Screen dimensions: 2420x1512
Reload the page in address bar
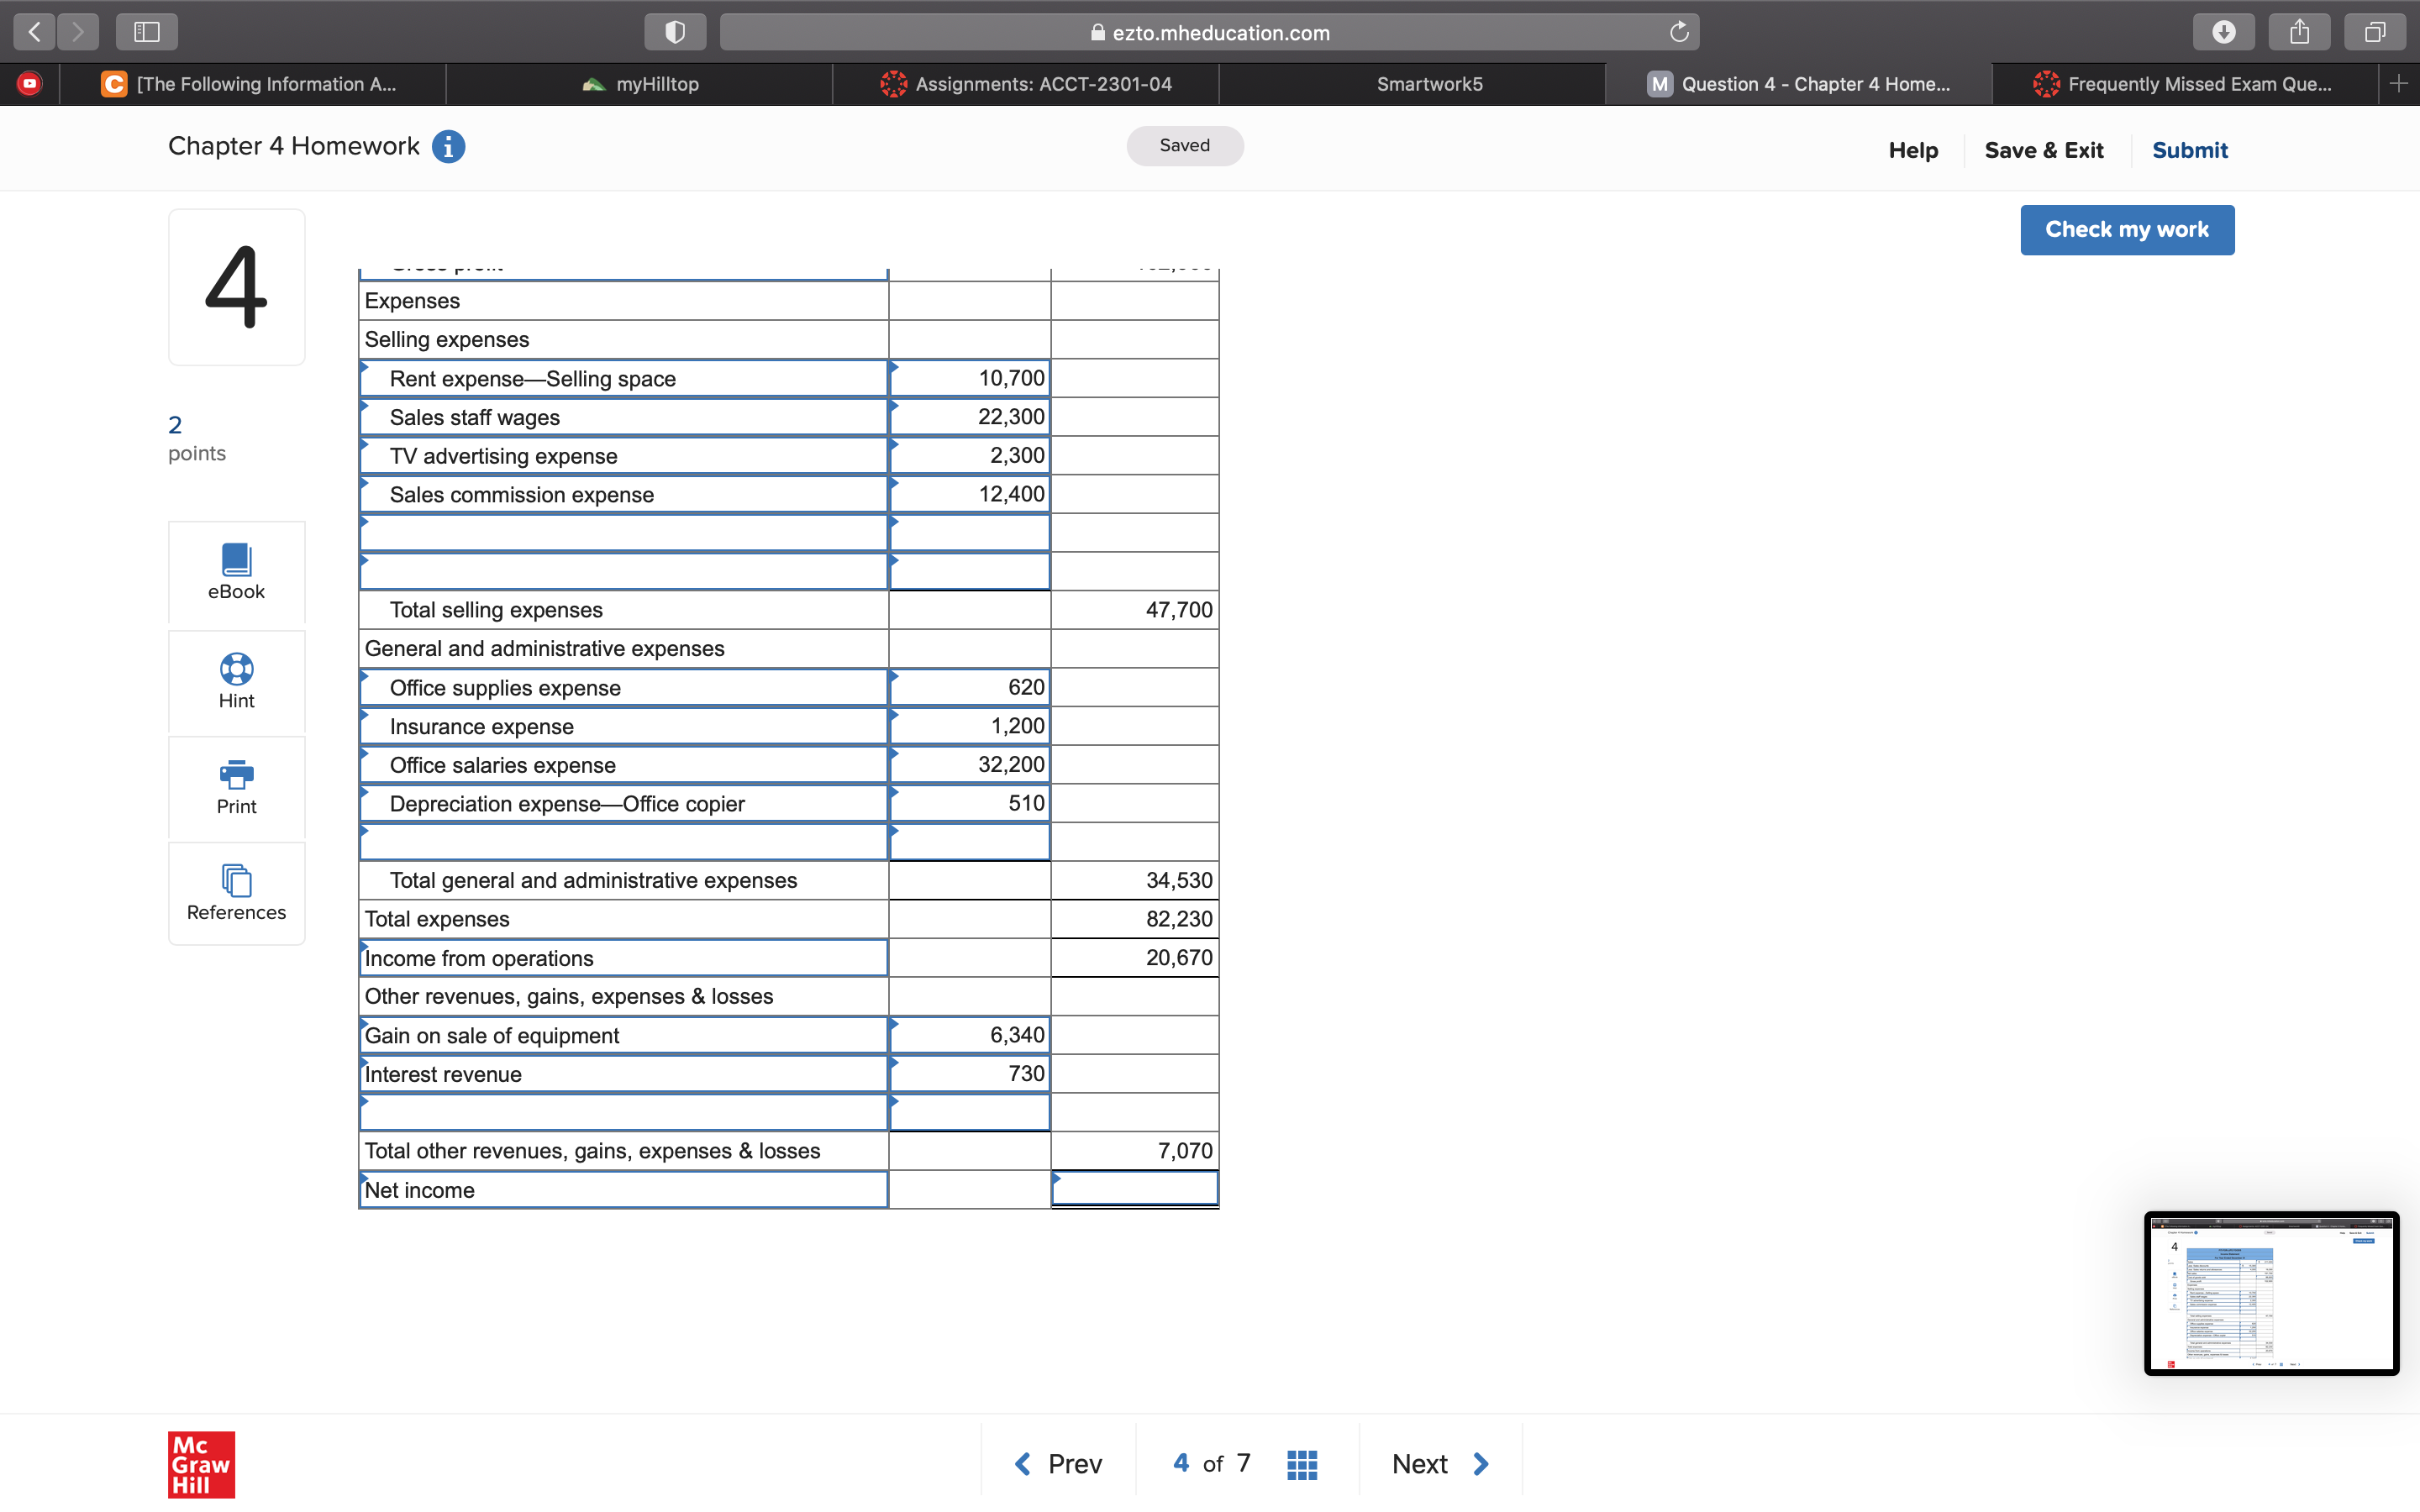pos(1679,32)
